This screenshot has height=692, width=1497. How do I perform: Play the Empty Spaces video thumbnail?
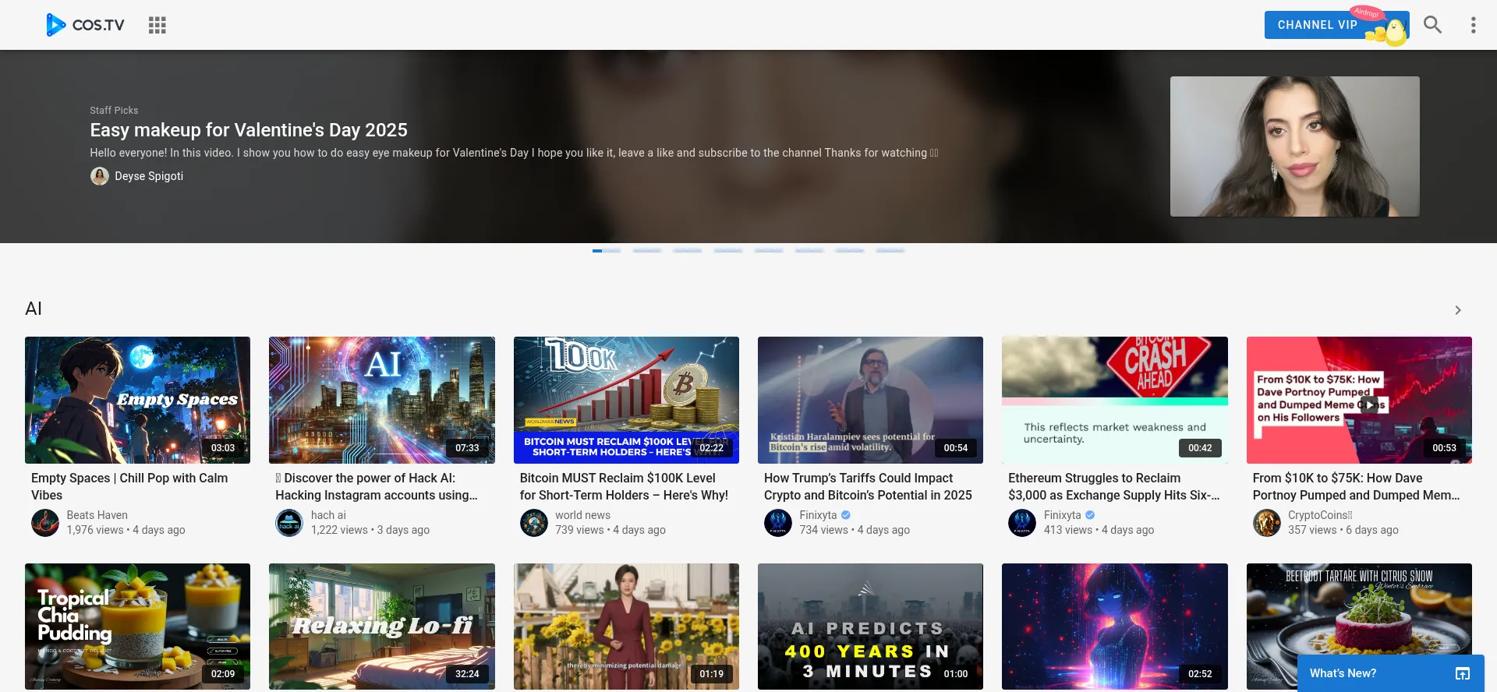tap(137, 400)
